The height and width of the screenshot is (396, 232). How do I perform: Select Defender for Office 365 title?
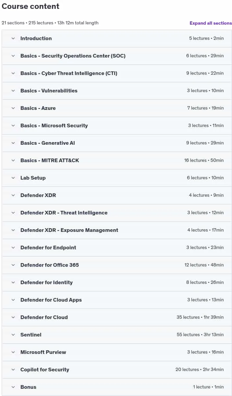[x=49, y=265]
